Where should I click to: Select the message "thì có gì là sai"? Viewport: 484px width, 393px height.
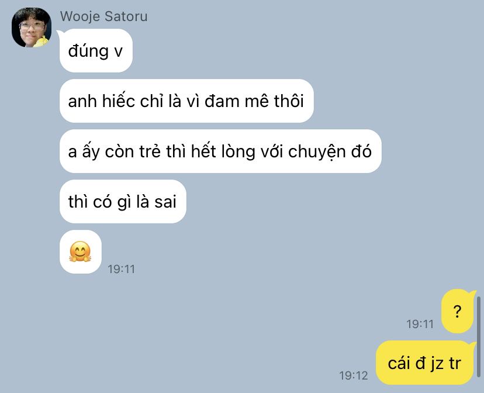point(123,202)
